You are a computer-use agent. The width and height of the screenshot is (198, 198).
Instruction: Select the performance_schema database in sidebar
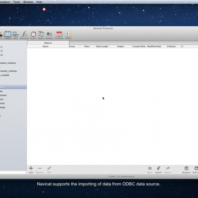pos(8,71)
